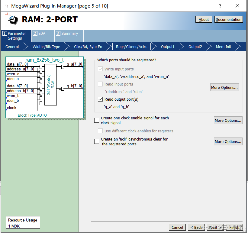Image resolution: width=248 pixels, height=233 pixels.
Task: Open the Documentation
Action: 229,19
